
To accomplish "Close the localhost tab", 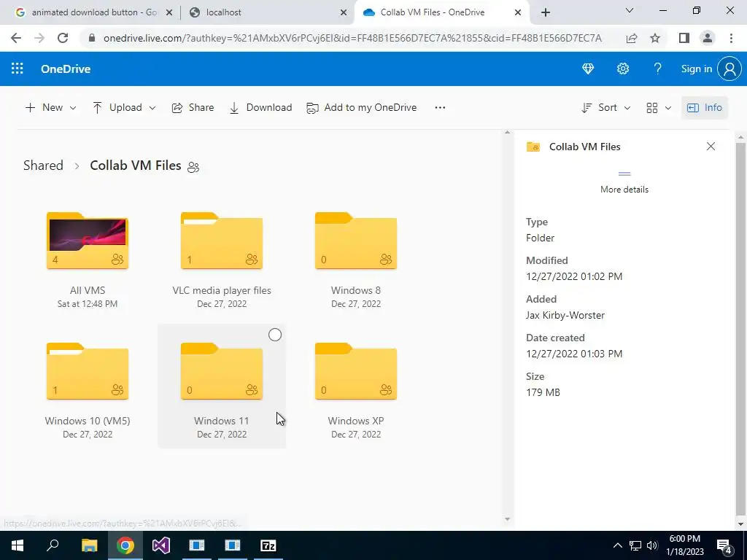I will [x=343, y=13].
